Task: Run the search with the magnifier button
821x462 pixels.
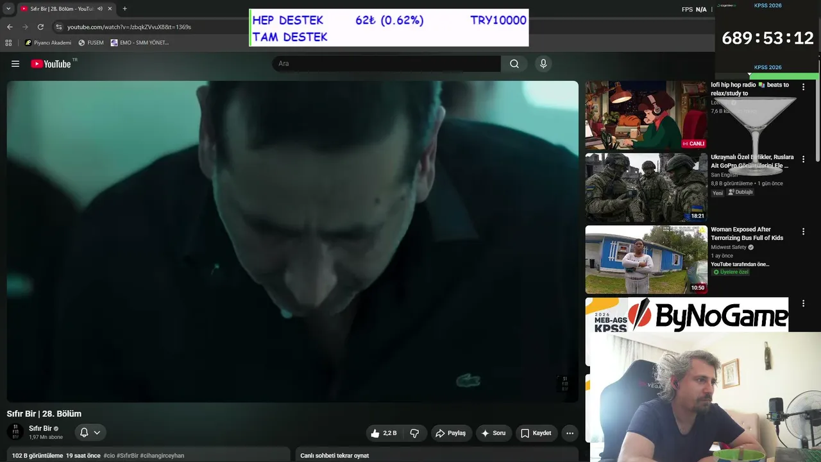Action: [514, 64]
